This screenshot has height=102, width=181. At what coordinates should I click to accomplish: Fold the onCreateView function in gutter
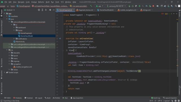[63, 50]
